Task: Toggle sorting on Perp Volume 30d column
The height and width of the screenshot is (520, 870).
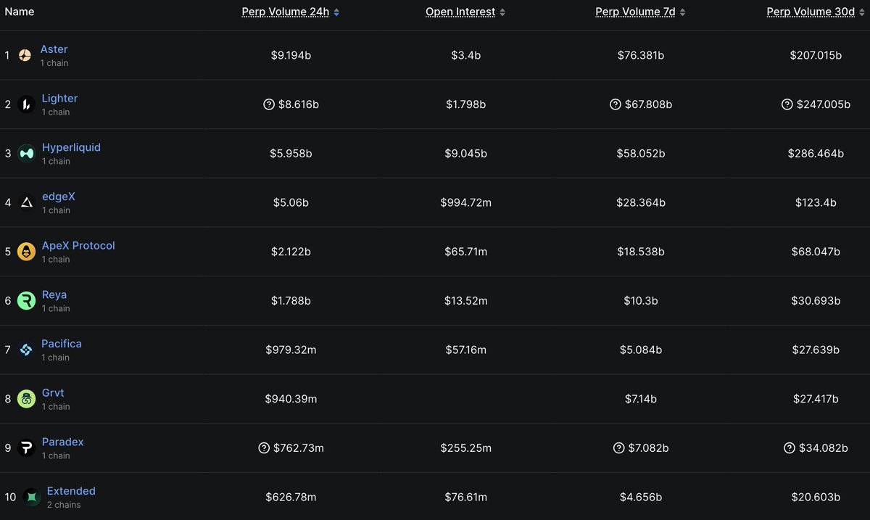Action: [811, 12]
